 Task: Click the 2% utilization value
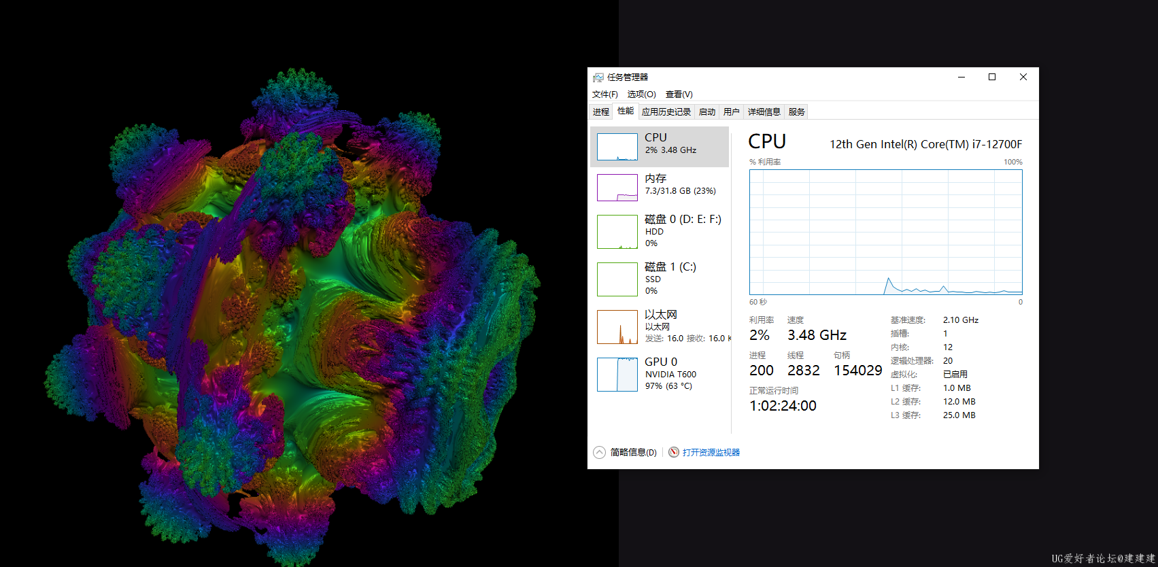pyautogui.click(x=760, y=335)
